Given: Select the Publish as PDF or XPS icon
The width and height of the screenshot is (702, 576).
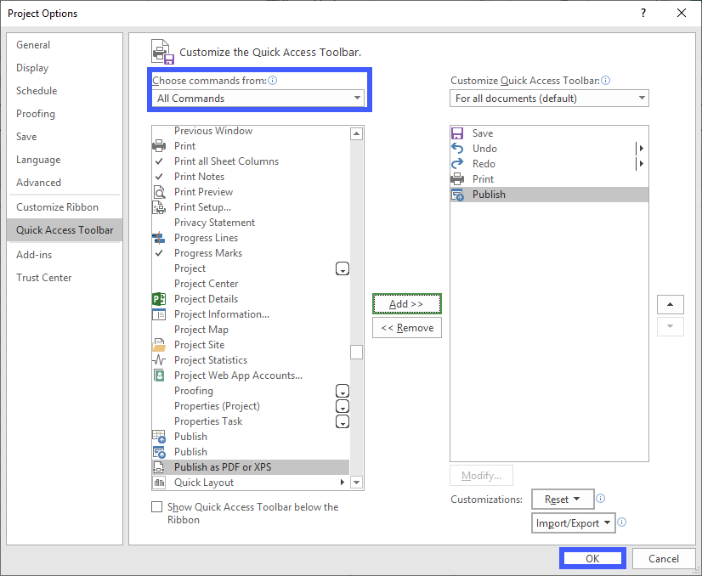Looking at the screenshot, I should [159, 467].
